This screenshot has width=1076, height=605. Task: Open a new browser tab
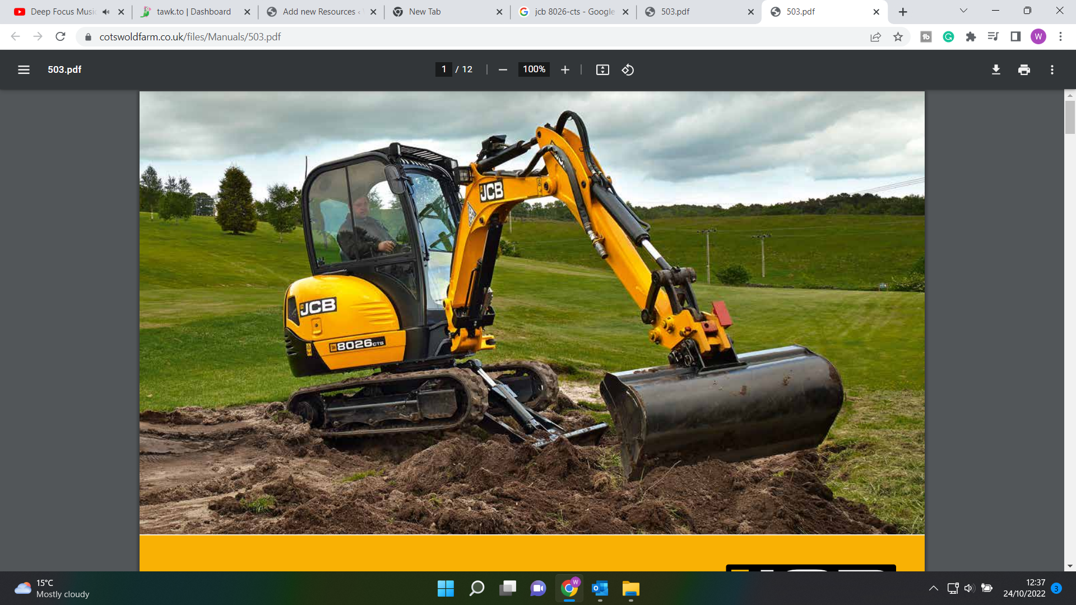click(x=903, y=12)
